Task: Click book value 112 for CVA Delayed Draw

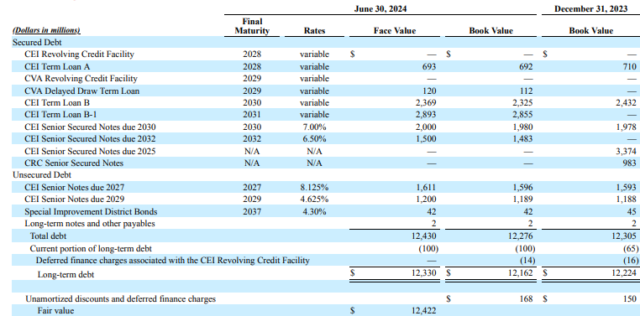Action: click(526, 91)
